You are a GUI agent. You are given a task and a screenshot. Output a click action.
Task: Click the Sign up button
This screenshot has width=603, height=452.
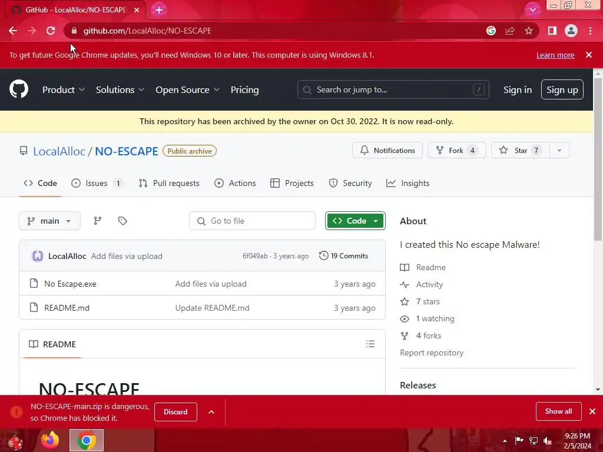point(562,89)
